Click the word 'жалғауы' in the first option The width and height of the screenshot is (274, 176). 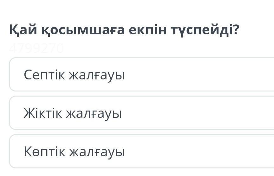click(97, 76)
